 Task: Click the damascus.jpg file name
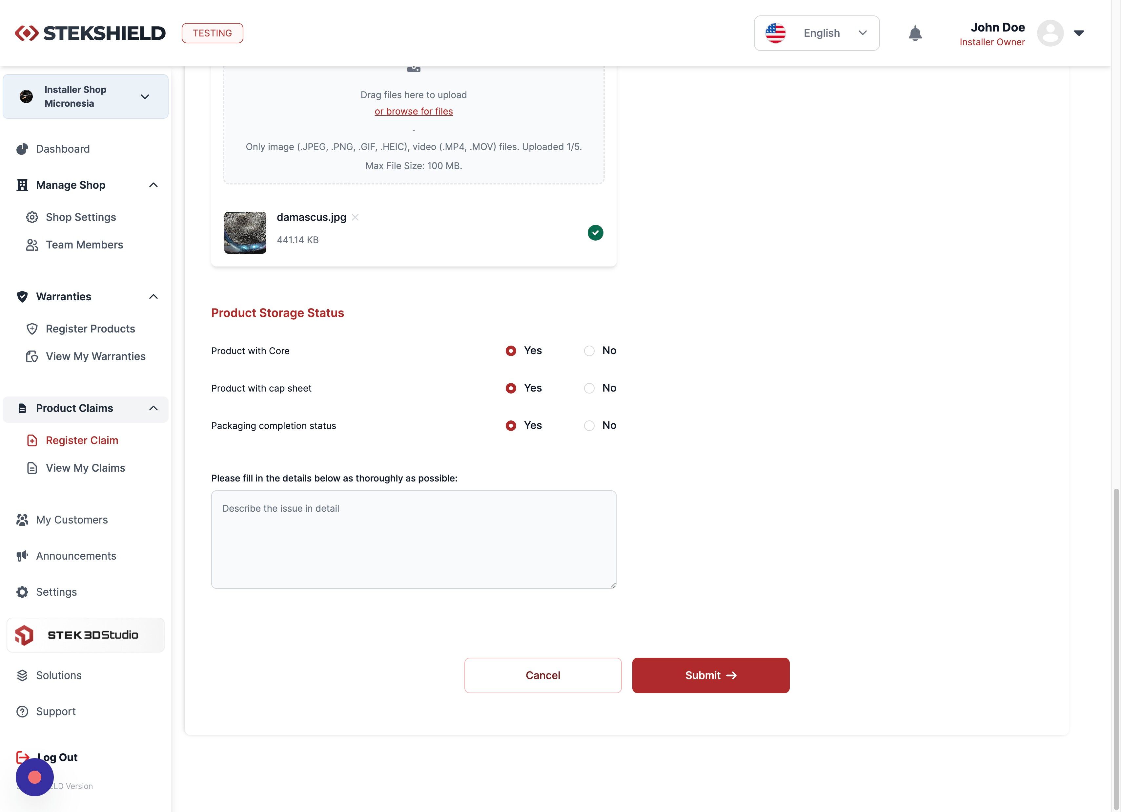pos(311,217)
